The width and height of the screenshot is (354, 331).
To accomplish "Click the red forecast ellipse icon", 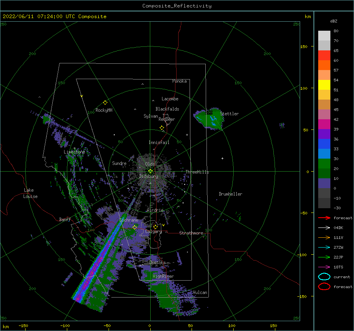I will coord(324,287).
